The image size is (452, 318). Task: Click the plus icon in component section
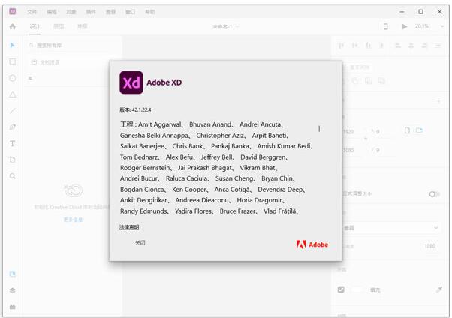[439, 100]
